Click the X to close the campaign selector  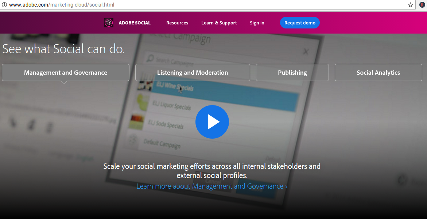point(306,51)
